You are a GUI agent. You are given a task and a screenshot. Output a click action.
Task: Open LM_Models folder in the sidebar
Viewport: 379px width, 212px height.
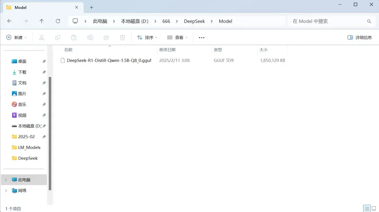coord(29,148)
